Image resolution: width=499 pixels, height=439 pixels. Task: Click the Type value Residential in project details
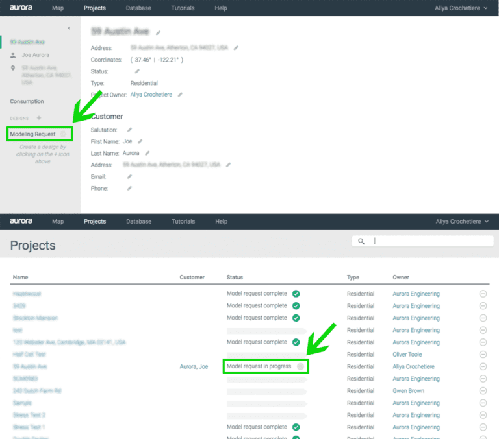(x=144, y=83)
